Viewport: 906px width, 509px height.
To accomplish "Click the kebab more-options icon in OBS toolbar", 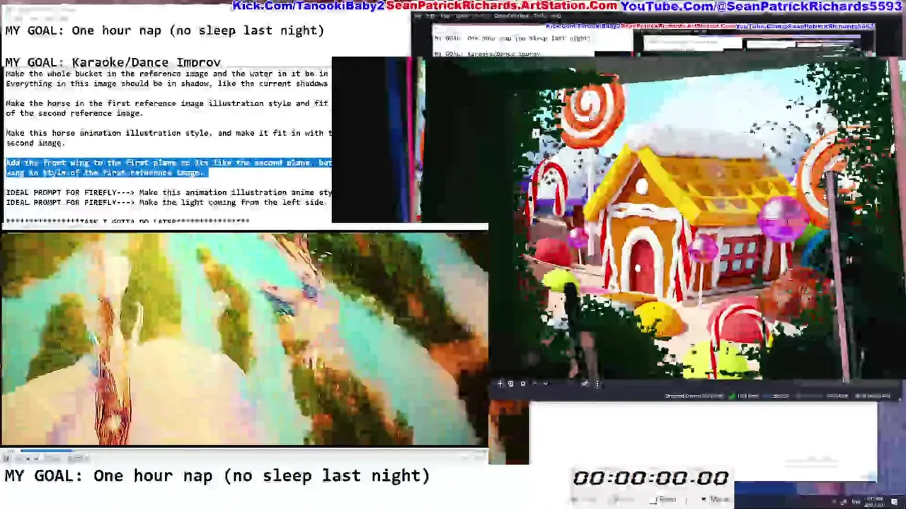I will coord(597,384).
